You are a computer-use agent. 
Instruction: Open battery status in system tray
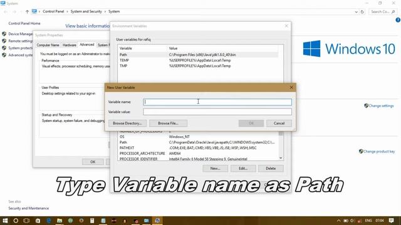pyautogui.click(x=346, y=221)
